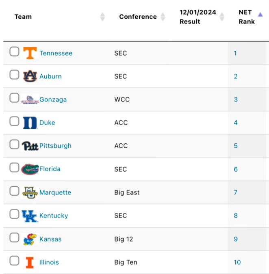Sort by Conference column arrows

point(163,17)
